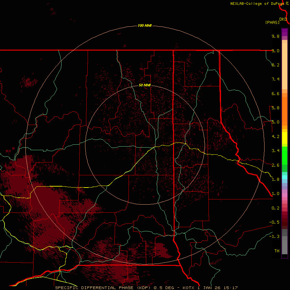Pick the bright green band of the color scale
The image size is (290, 290).
285,156
